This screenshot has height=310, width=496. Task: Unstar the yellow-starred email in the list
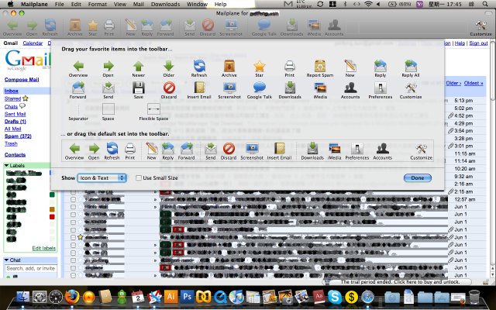(81, 237)
